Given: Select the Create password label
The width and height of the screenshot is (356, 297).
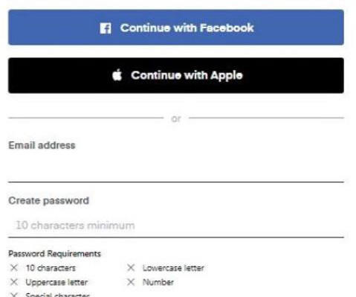Looking at the screenshot, I should point(49,201).
